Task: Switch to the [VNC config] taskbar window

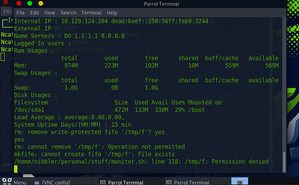Action: 56,182
